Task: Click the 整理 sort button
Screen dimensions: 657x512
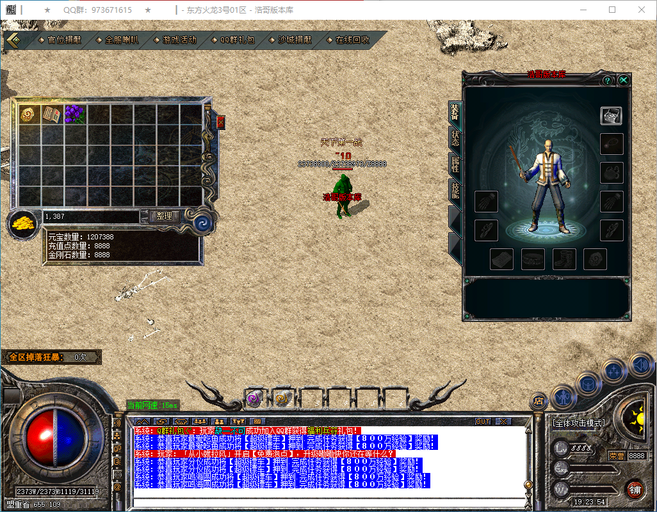Action: [x=164, y=216]
